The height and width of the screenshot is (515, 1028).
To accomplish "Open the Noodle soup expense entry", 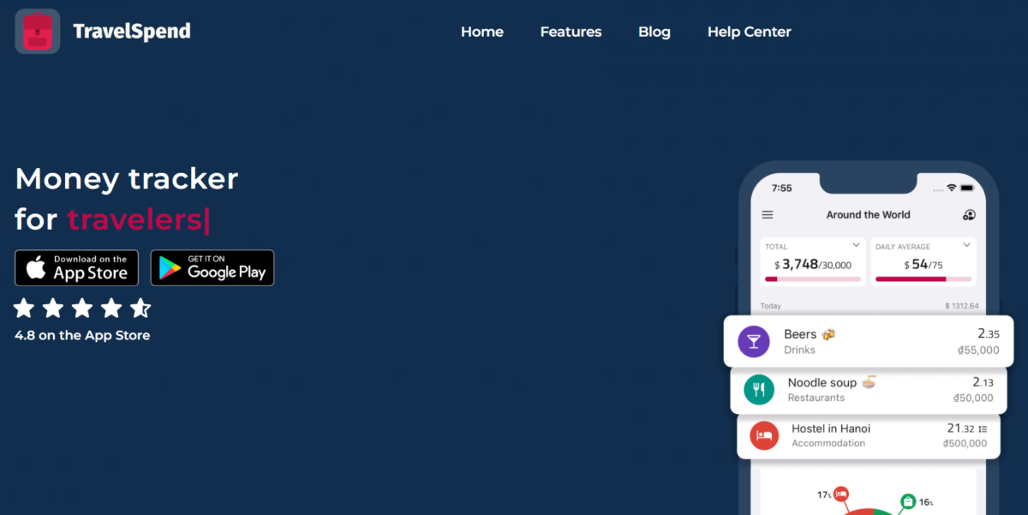I will [869, 390].
